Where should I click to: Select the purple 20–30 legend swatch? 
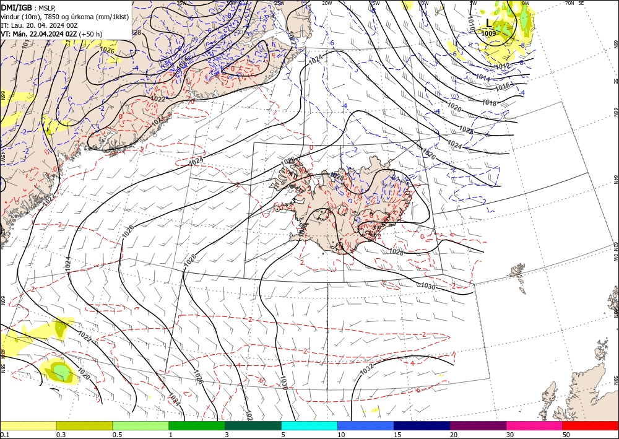pyautogui.click(x=478, y=425)
